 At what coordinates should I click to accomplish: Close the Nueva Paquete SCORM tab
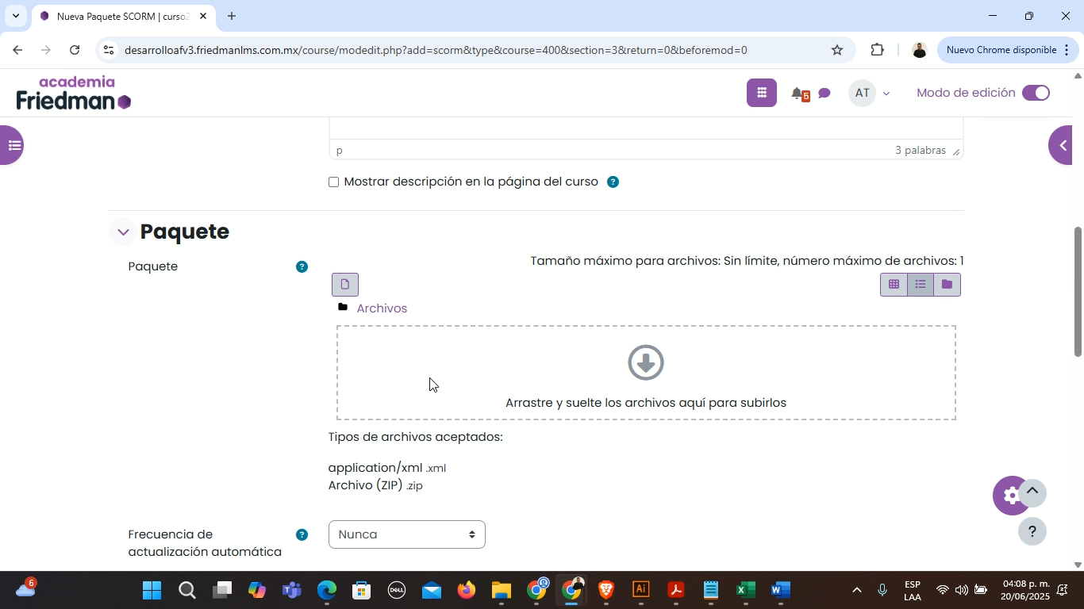(x=202, y=16)
